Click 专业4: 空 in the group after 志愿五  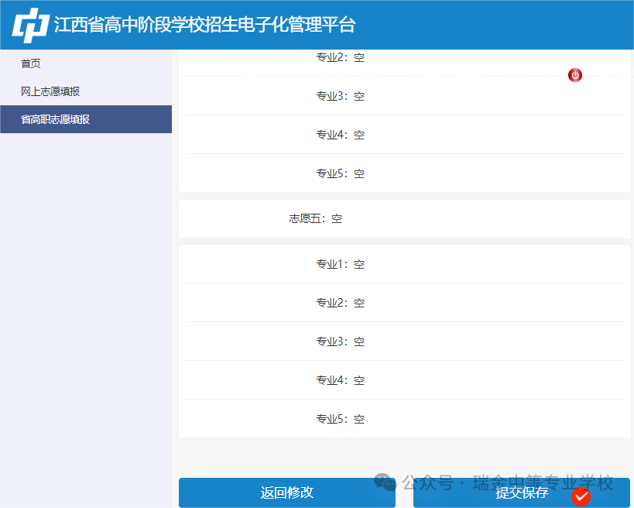tap(404, 380)
